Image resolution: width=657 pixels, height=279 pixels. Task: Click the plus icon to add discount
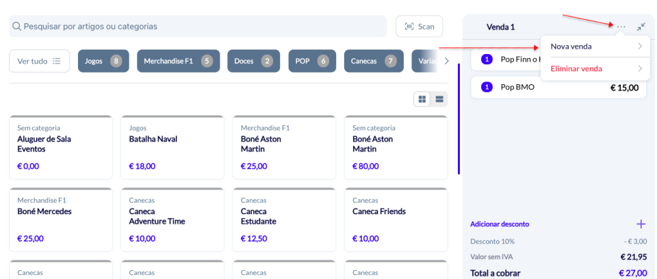click(641, 224)
